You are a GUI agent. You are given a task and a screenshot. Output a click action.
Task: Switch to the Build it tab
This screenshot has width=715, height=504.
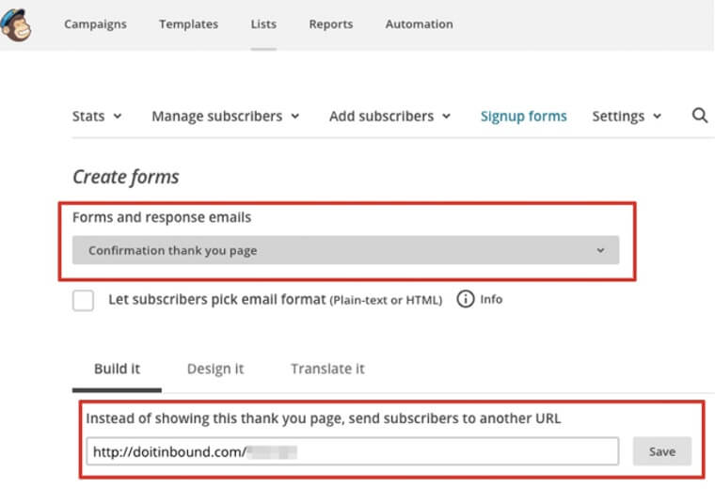(117, 369)
